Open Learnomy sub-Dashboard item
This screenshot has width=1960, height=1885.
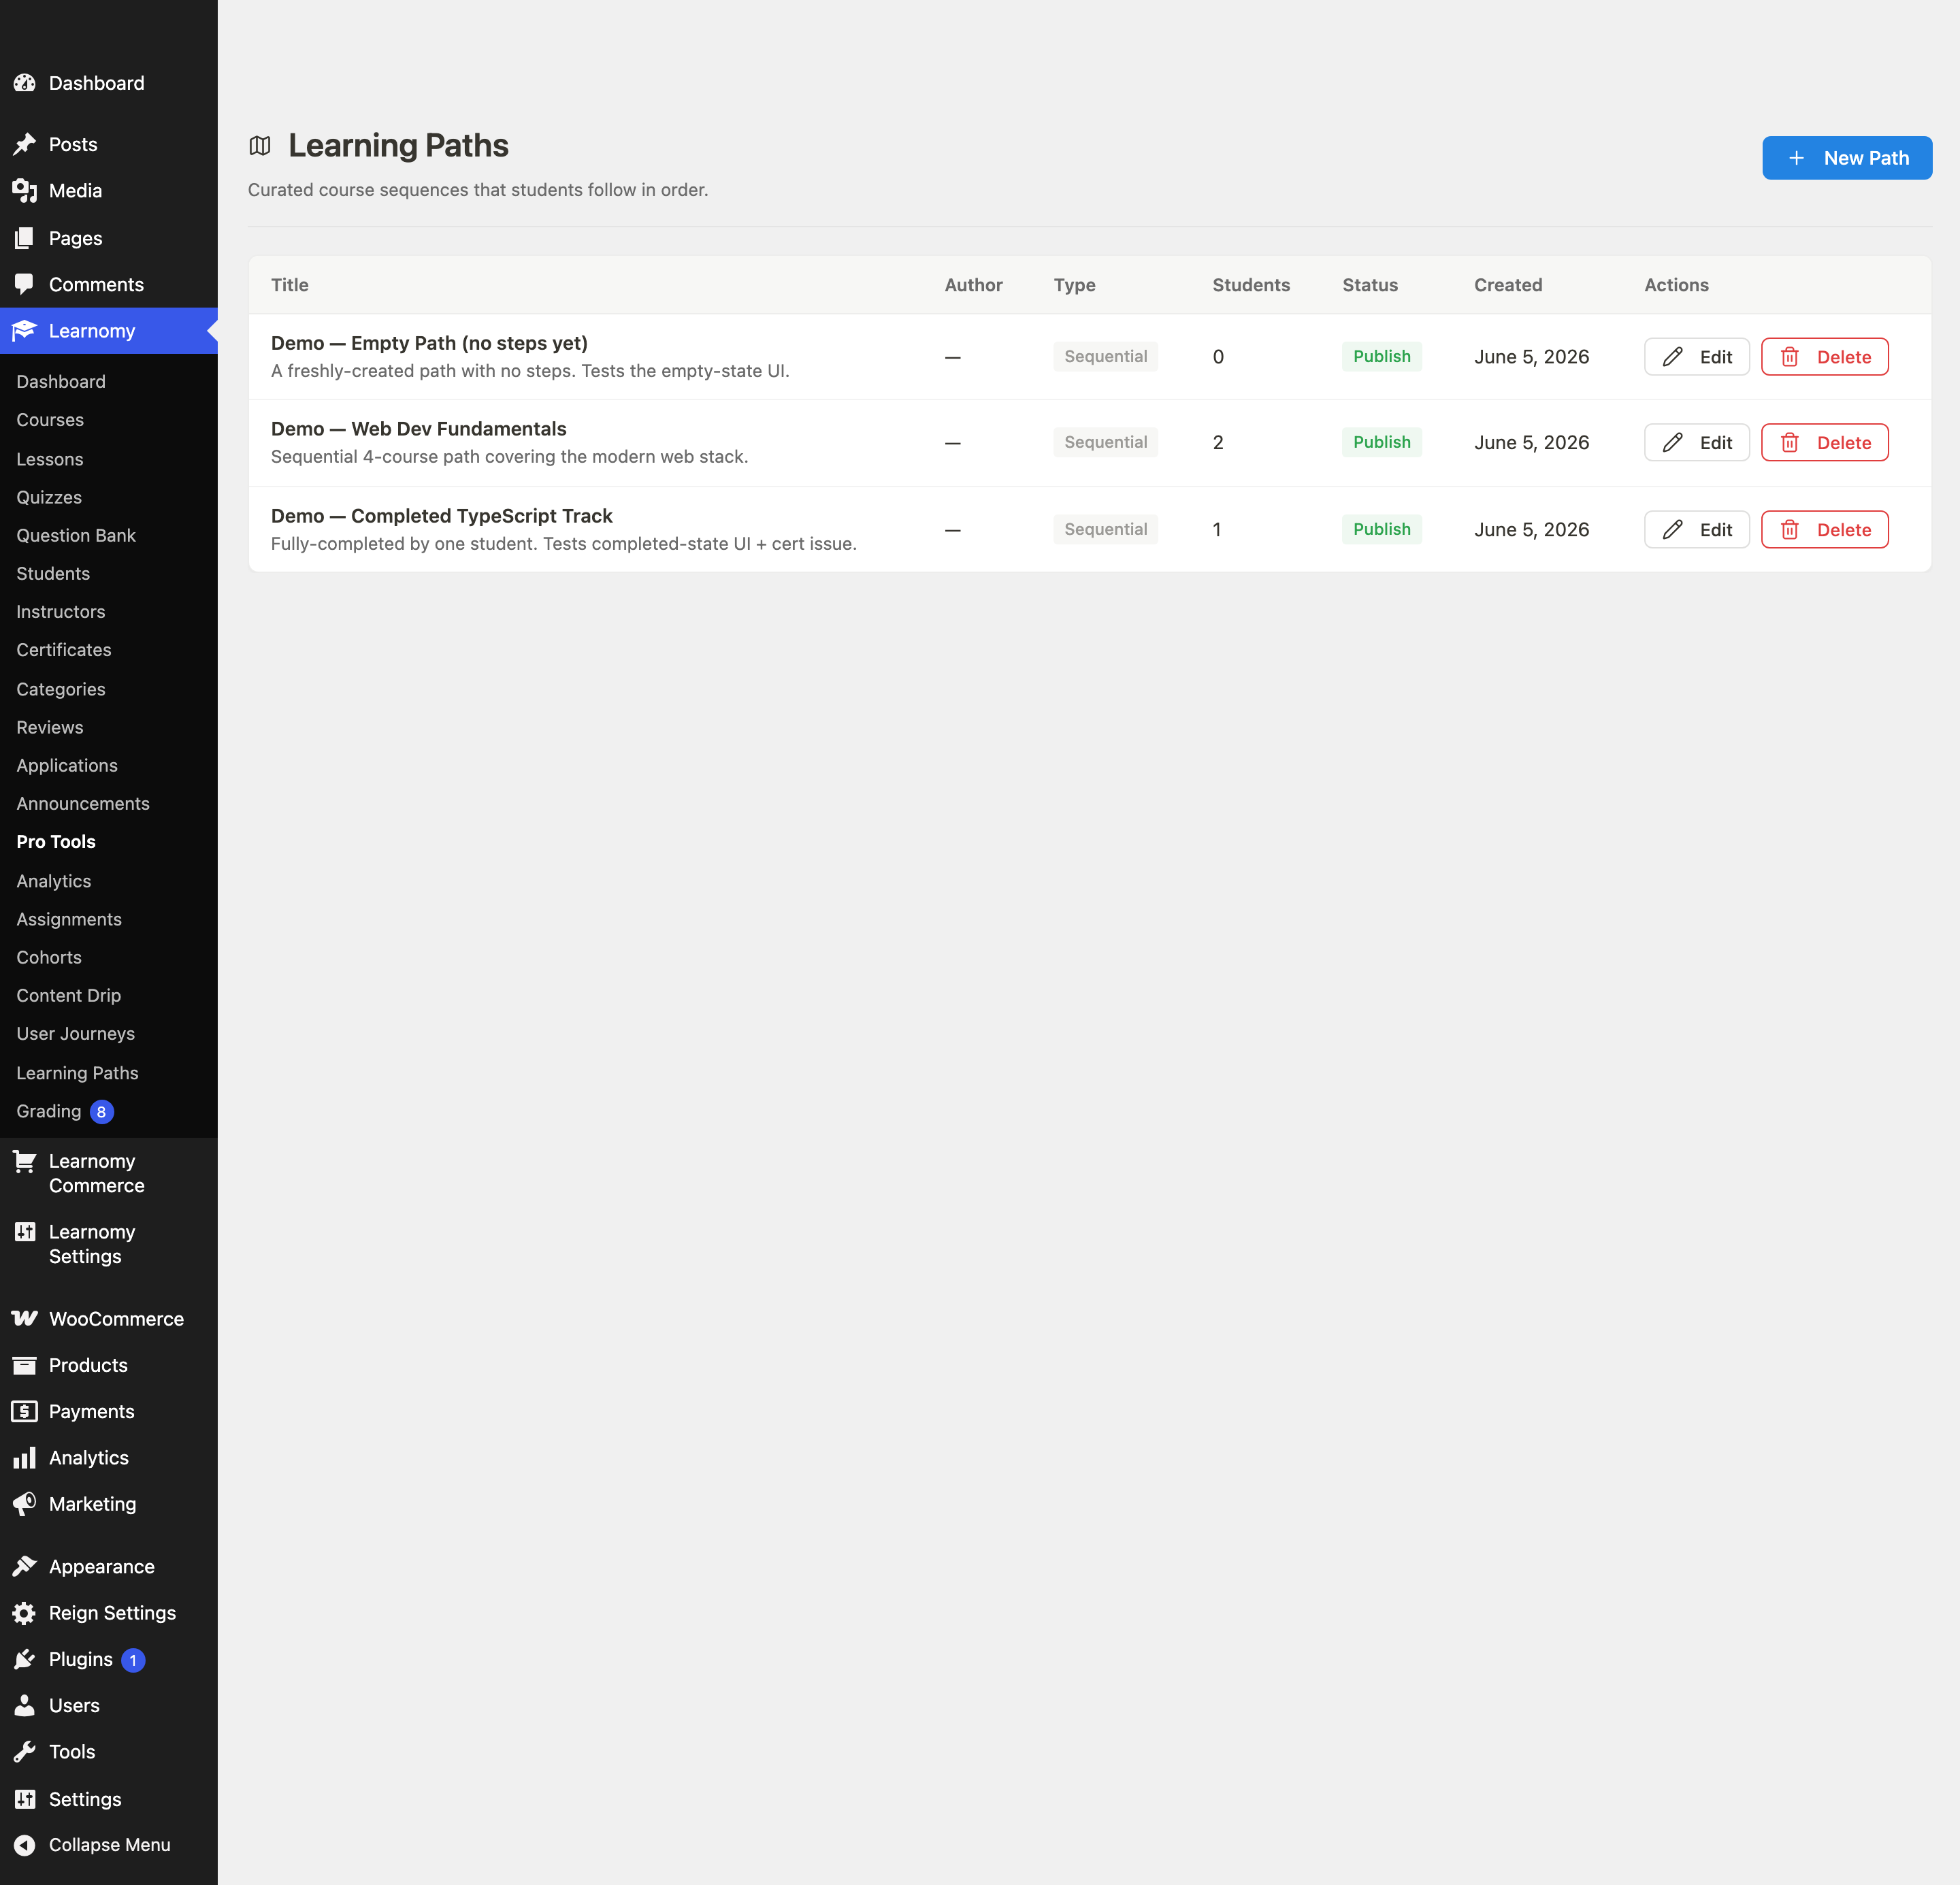61,381
